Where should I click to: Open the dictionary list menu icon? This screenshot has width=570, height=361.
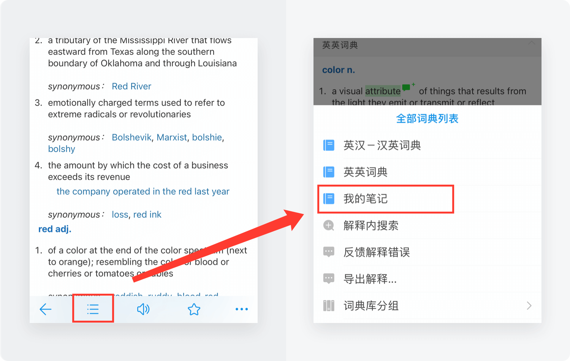pyautogui.click(x=93, y=309)
